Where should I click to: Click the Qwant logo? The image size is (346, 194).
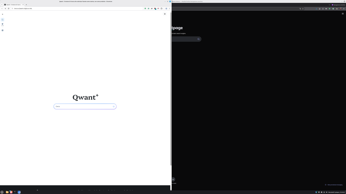85,97
